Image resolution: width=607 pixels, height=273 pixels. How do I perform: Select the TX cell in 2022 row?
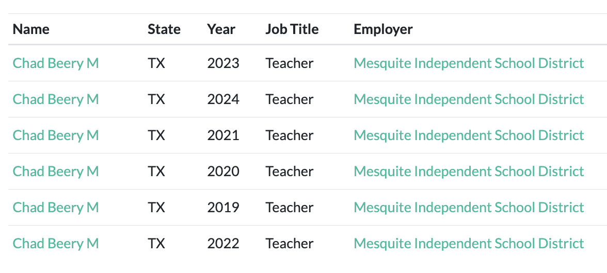[x=156, y=244]
